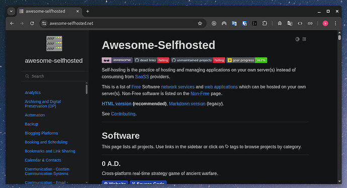
Task: Bookmark this page with the star icon
Action: click(x=200, y=24)
